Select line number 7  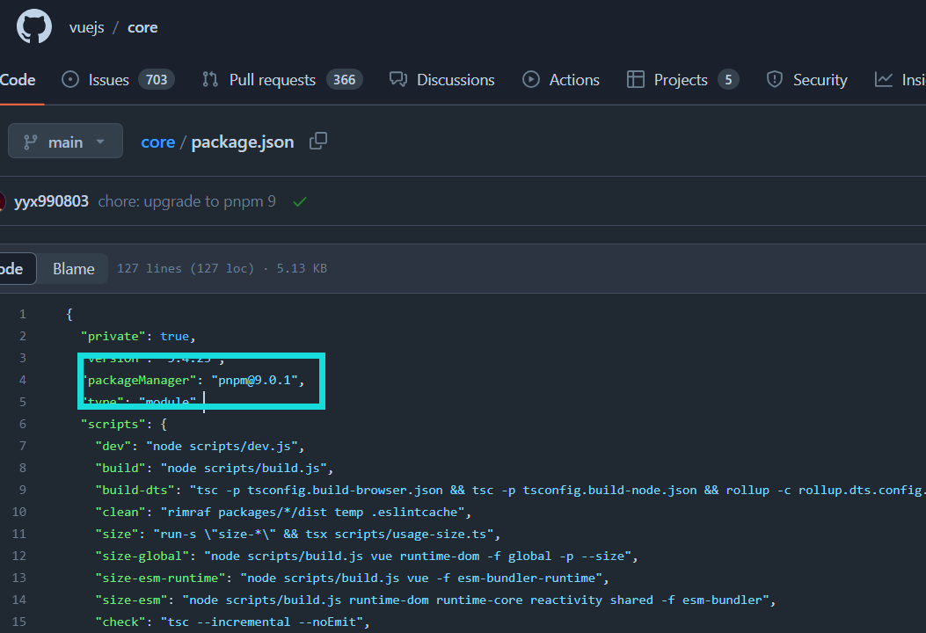pyautogui.click(x=23, y=446)
